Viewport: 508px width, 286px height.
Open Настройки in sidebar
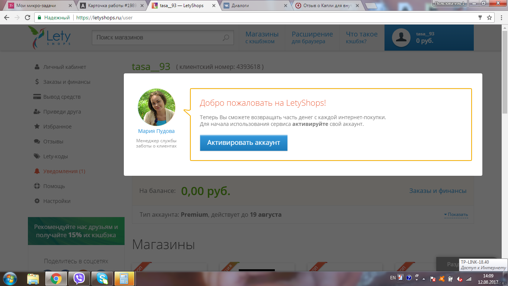click(x=57, y=201)
